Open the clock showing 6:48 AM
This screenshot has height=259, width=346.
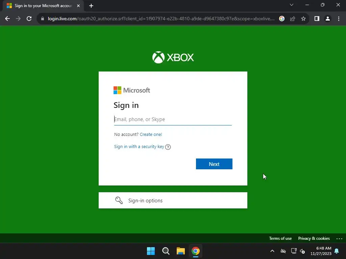coord(321,251)
